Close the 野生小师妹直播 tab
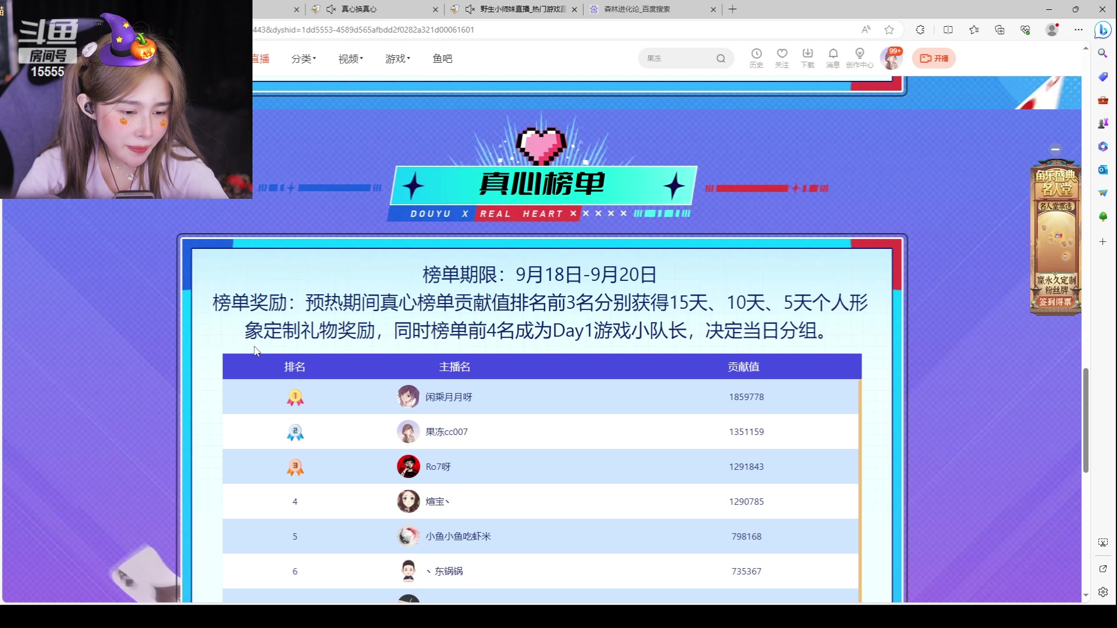1117x628 pixels. tap(574, 9)
